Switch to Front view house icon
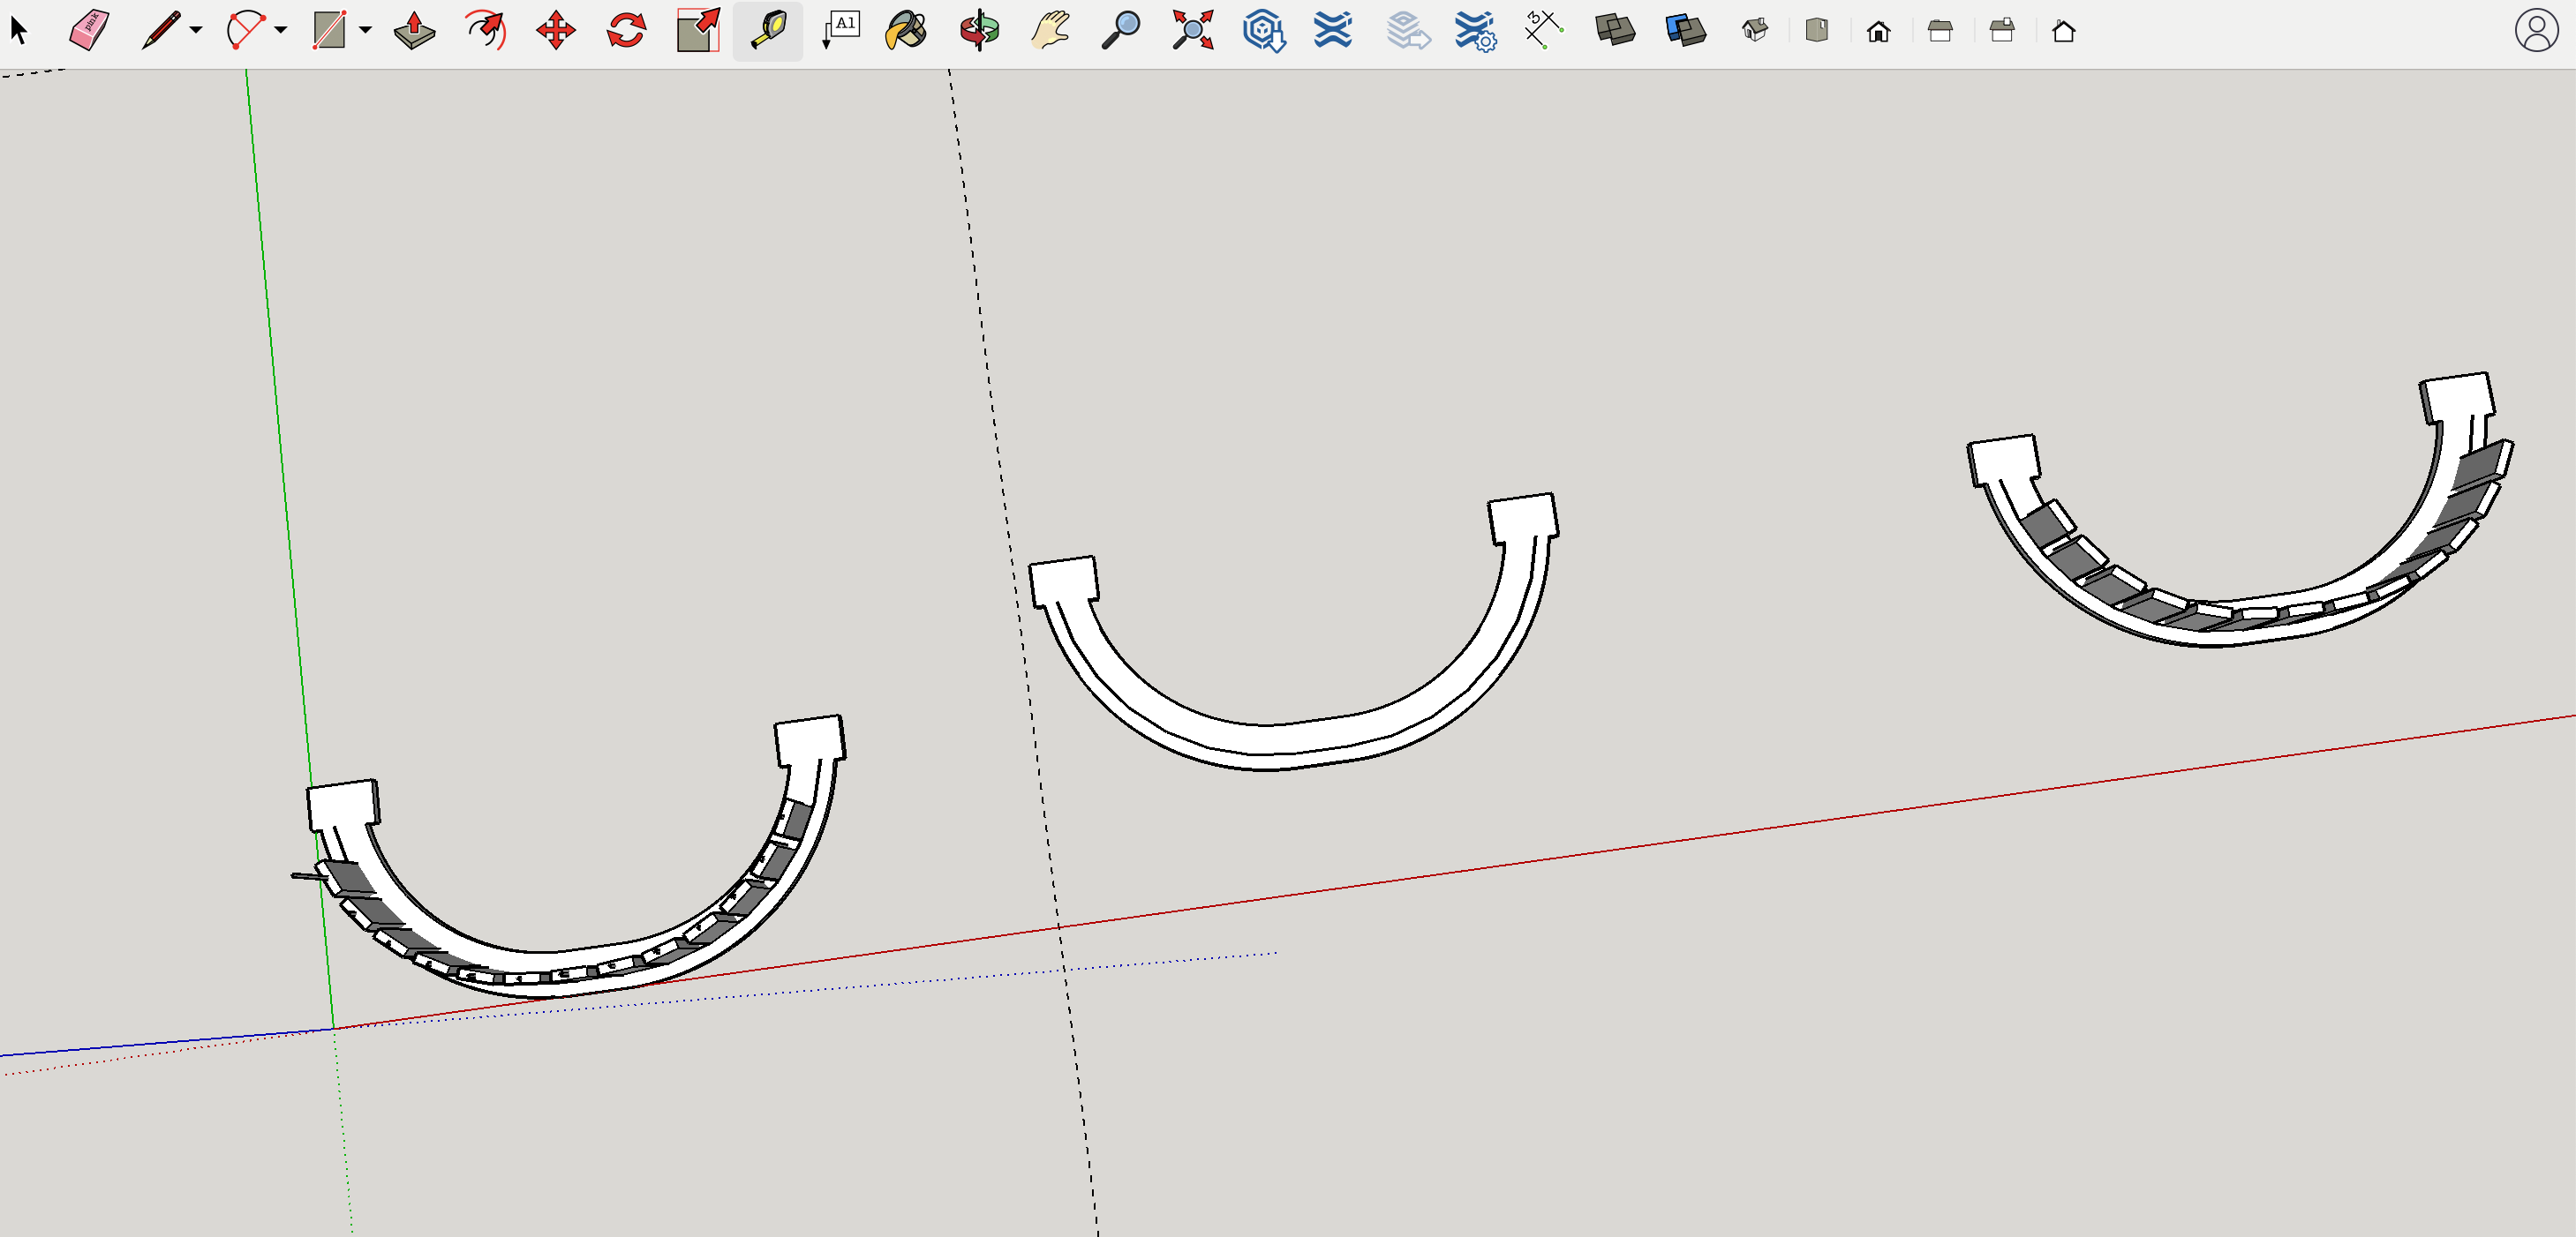 click(1878, 31)
